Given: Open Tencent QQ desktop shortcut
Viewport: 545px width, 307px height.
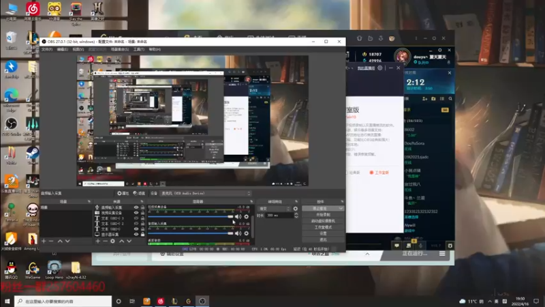Looking at the screenshot, I should pyautogui.click(x=11, y=270).
